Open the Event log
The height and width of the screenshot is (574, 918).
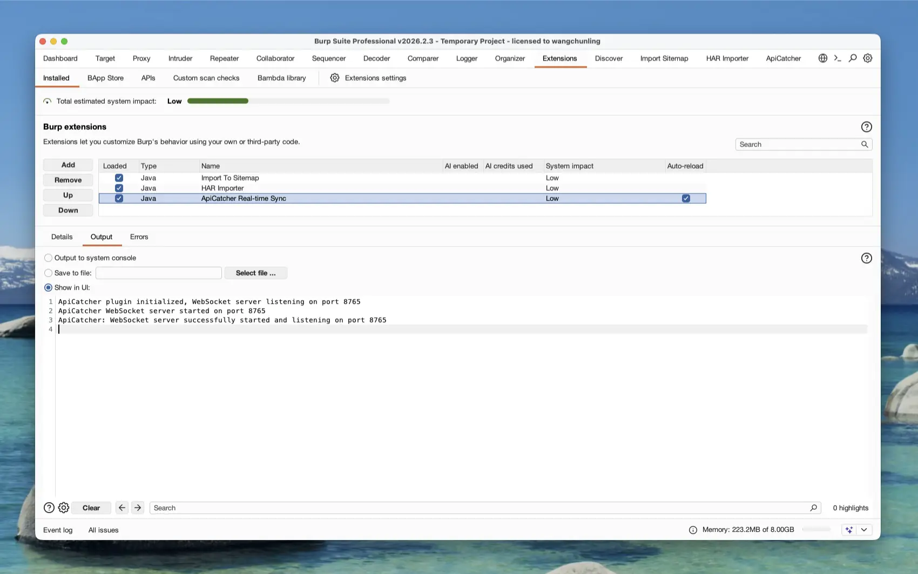[58, 530]
